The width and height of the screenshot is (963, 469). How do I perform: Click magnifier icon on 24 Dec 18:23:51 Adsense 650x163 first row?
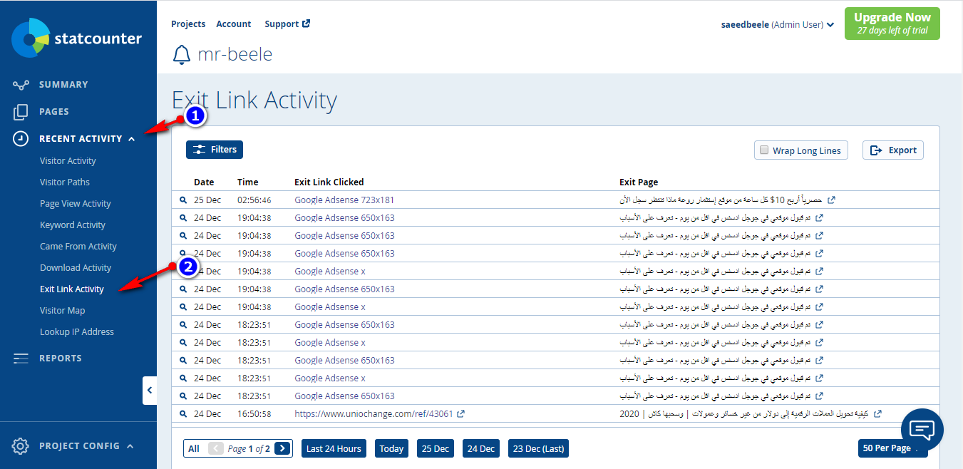(183, 325)
